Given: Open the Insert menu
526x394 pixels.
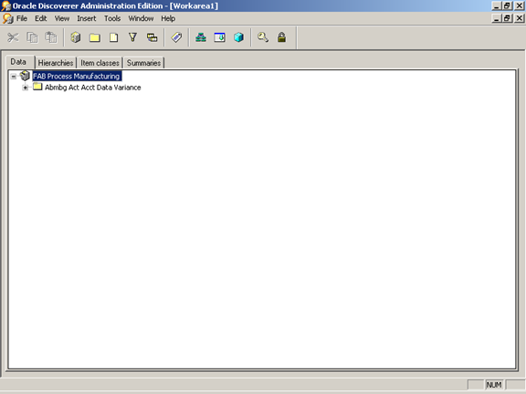Looking at the screenshot, I should coord(87,18).
